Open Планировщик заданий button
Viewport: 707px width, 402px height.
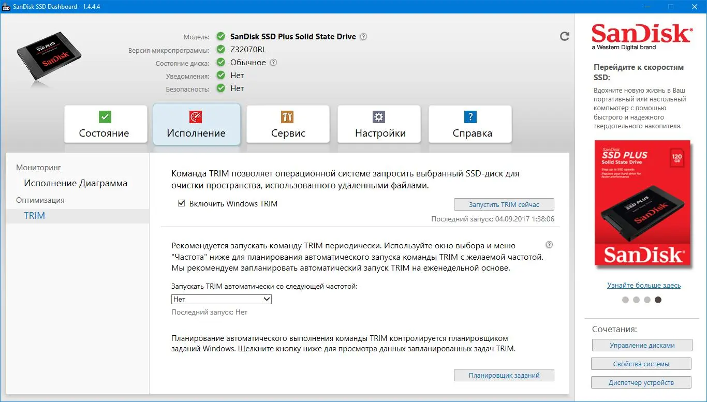(504, 375)
